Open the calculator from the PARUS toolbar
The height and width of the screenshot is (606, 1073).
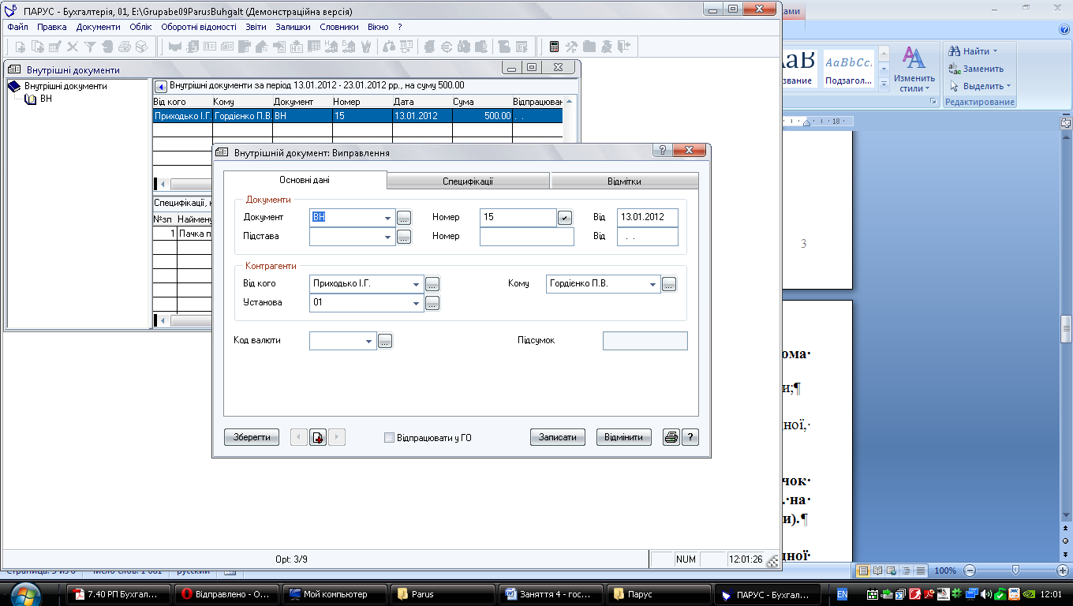(554, 47)
